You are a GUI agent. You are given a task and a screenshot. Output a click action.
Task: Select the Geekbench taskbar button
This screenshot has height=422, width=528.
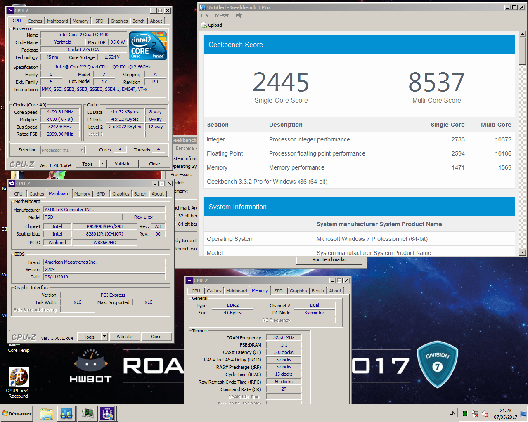[x=66, y=414]
